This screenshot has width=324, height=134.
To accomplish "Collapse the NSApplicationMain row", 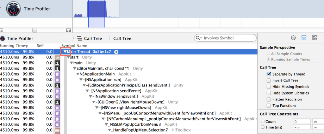I will (78, 74).
